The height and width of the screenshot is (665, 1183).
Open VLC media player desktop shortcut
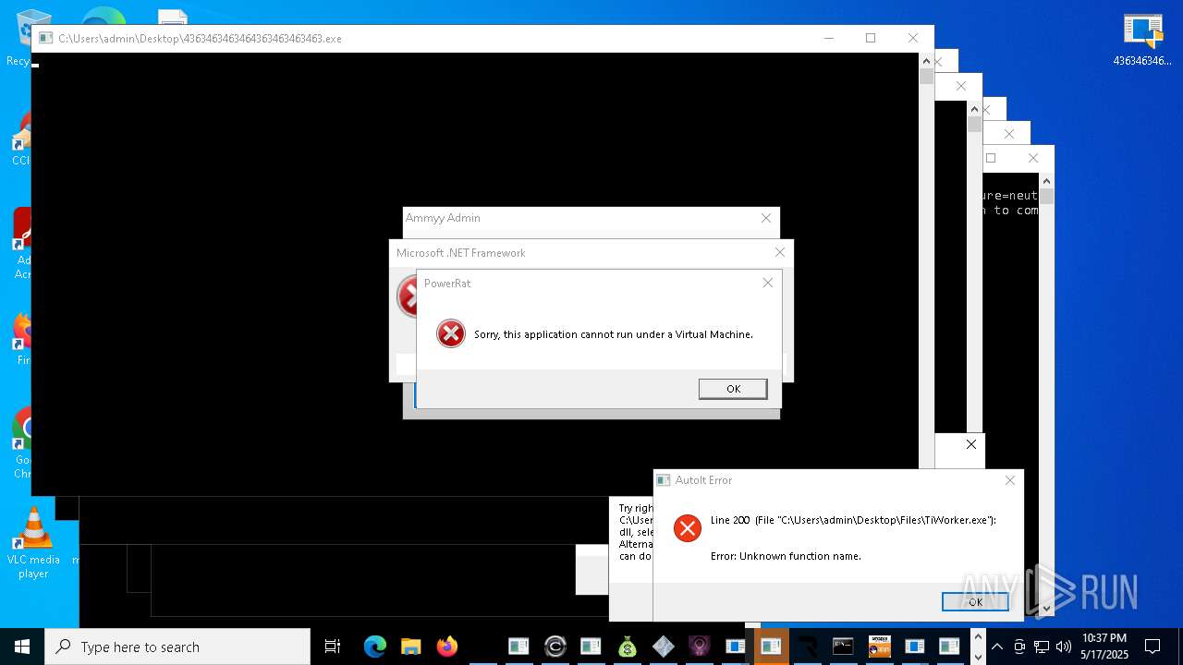pyautogui.click(x=33, y=543)
